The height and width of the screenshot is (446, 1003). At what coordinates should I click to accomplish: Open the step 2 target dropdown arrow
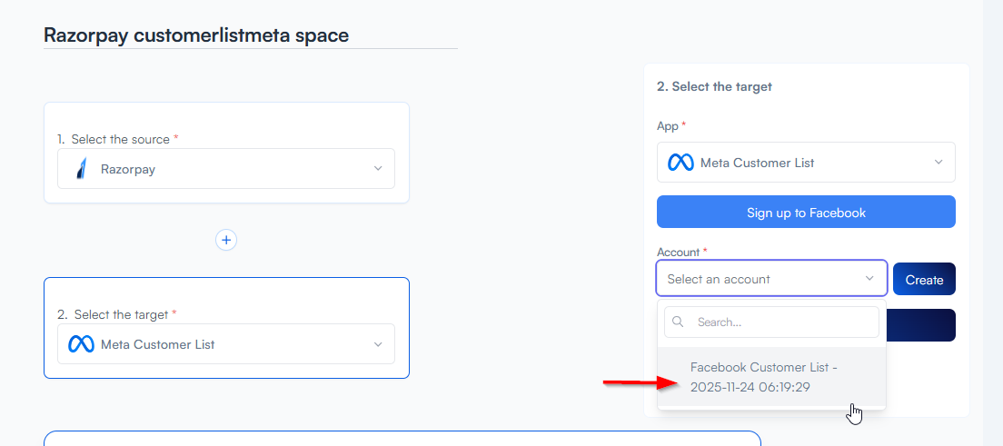click(x=378, y=344)
